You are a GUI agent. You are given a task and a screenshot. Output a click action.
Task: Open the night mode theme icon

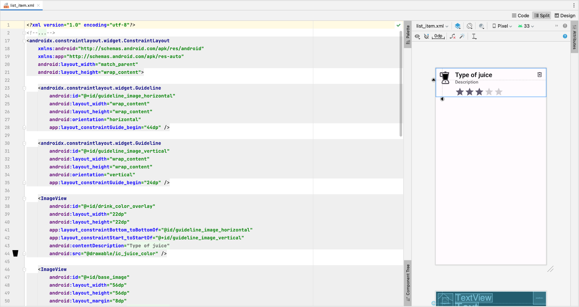click(482, 26)
